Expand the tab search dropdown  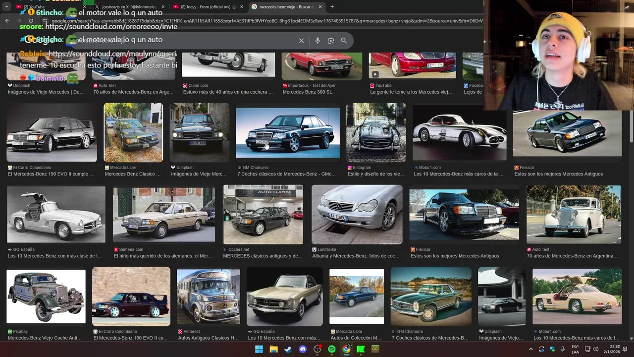click(6, 7)
